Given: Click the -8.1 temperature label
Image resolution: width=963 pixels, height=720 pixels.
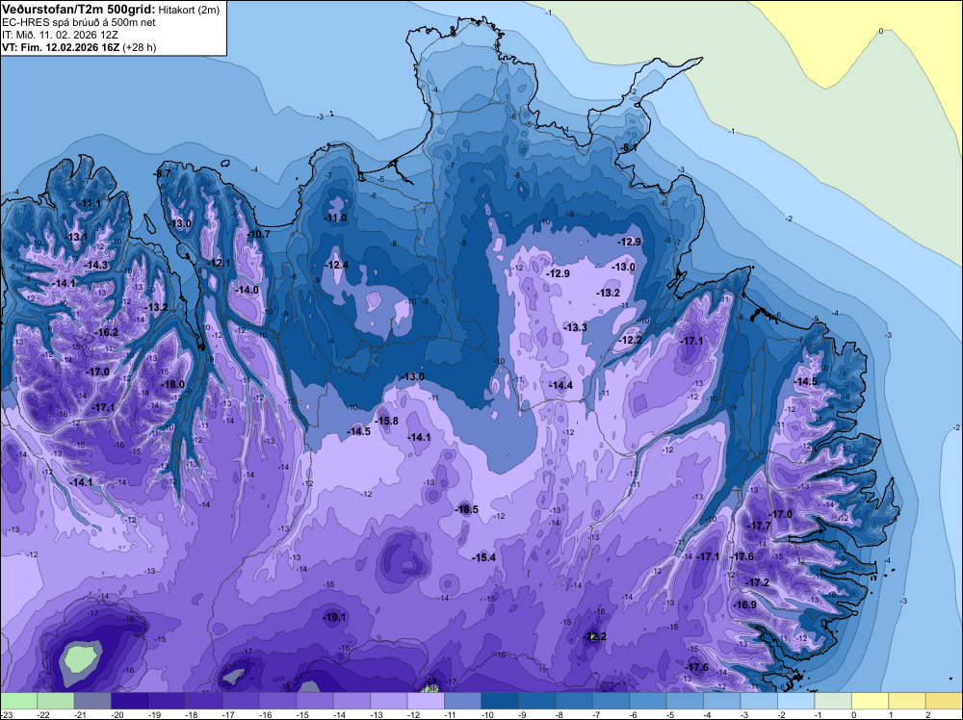Looking at the screenshot, I should point(628,148).
